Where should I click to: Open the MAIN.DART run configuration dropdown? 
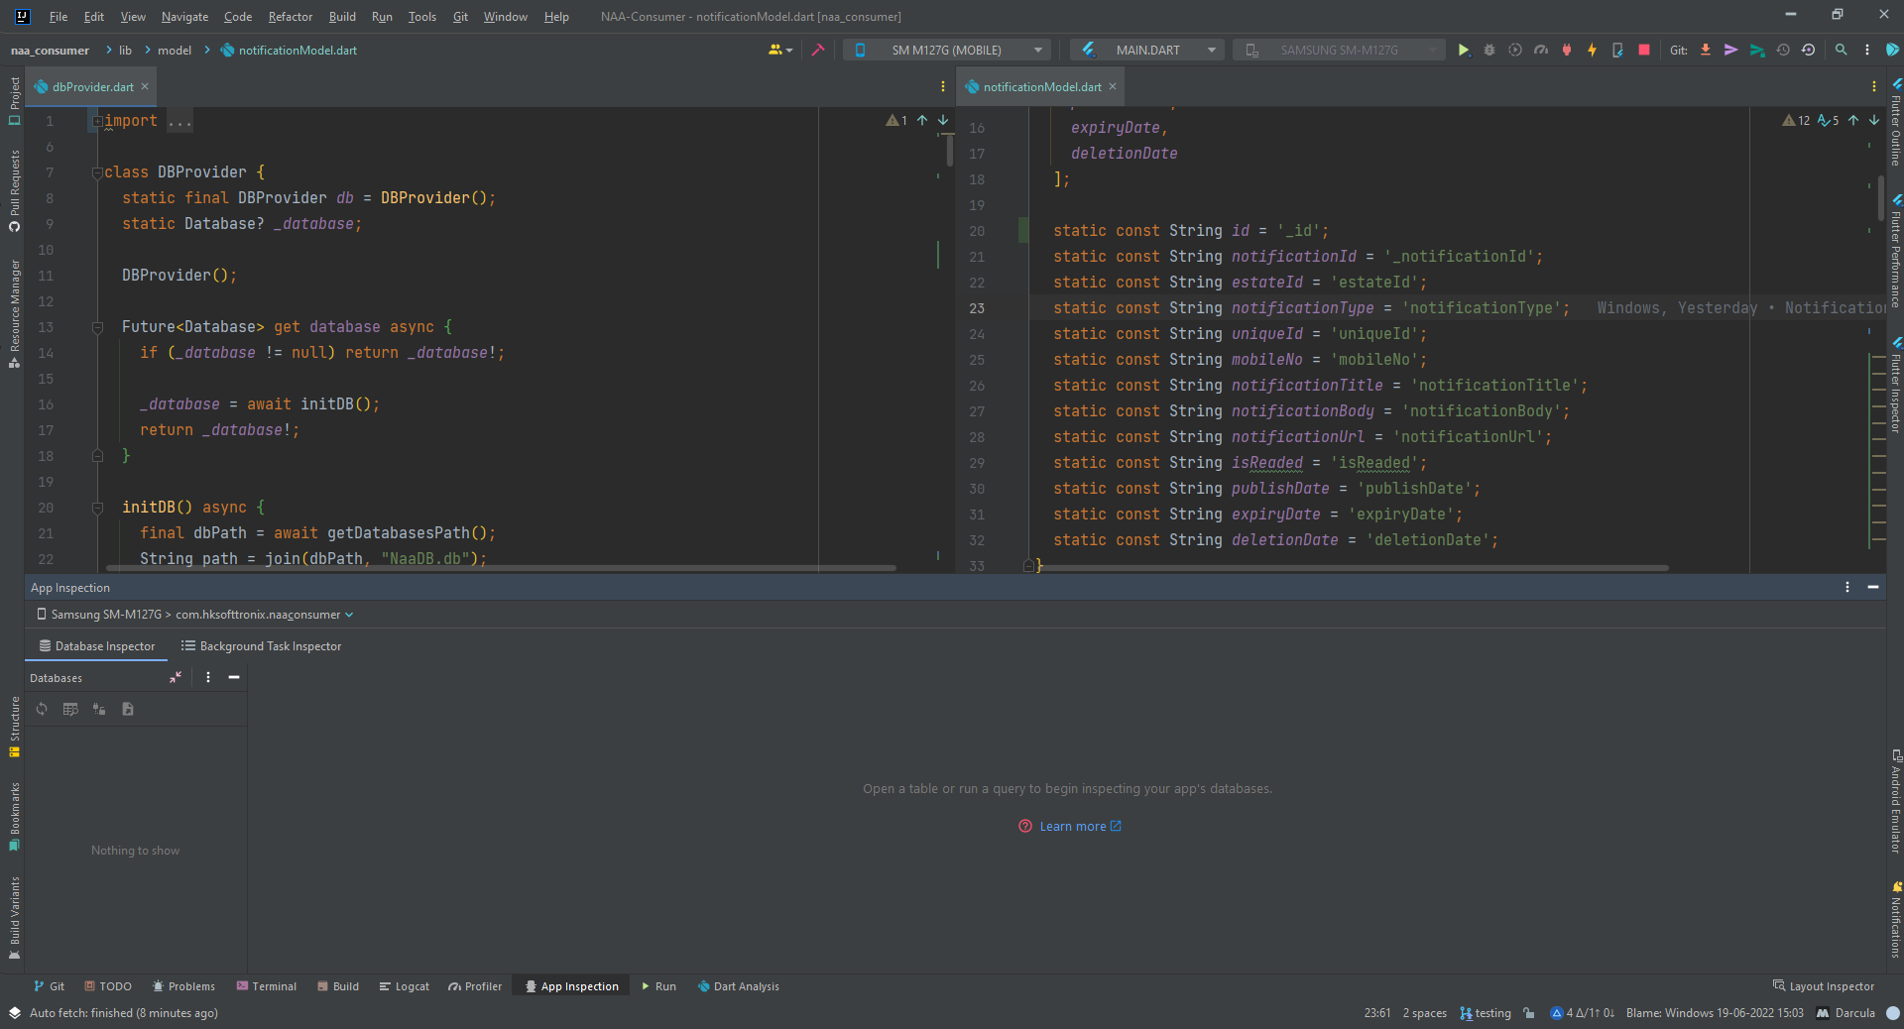1147,51
